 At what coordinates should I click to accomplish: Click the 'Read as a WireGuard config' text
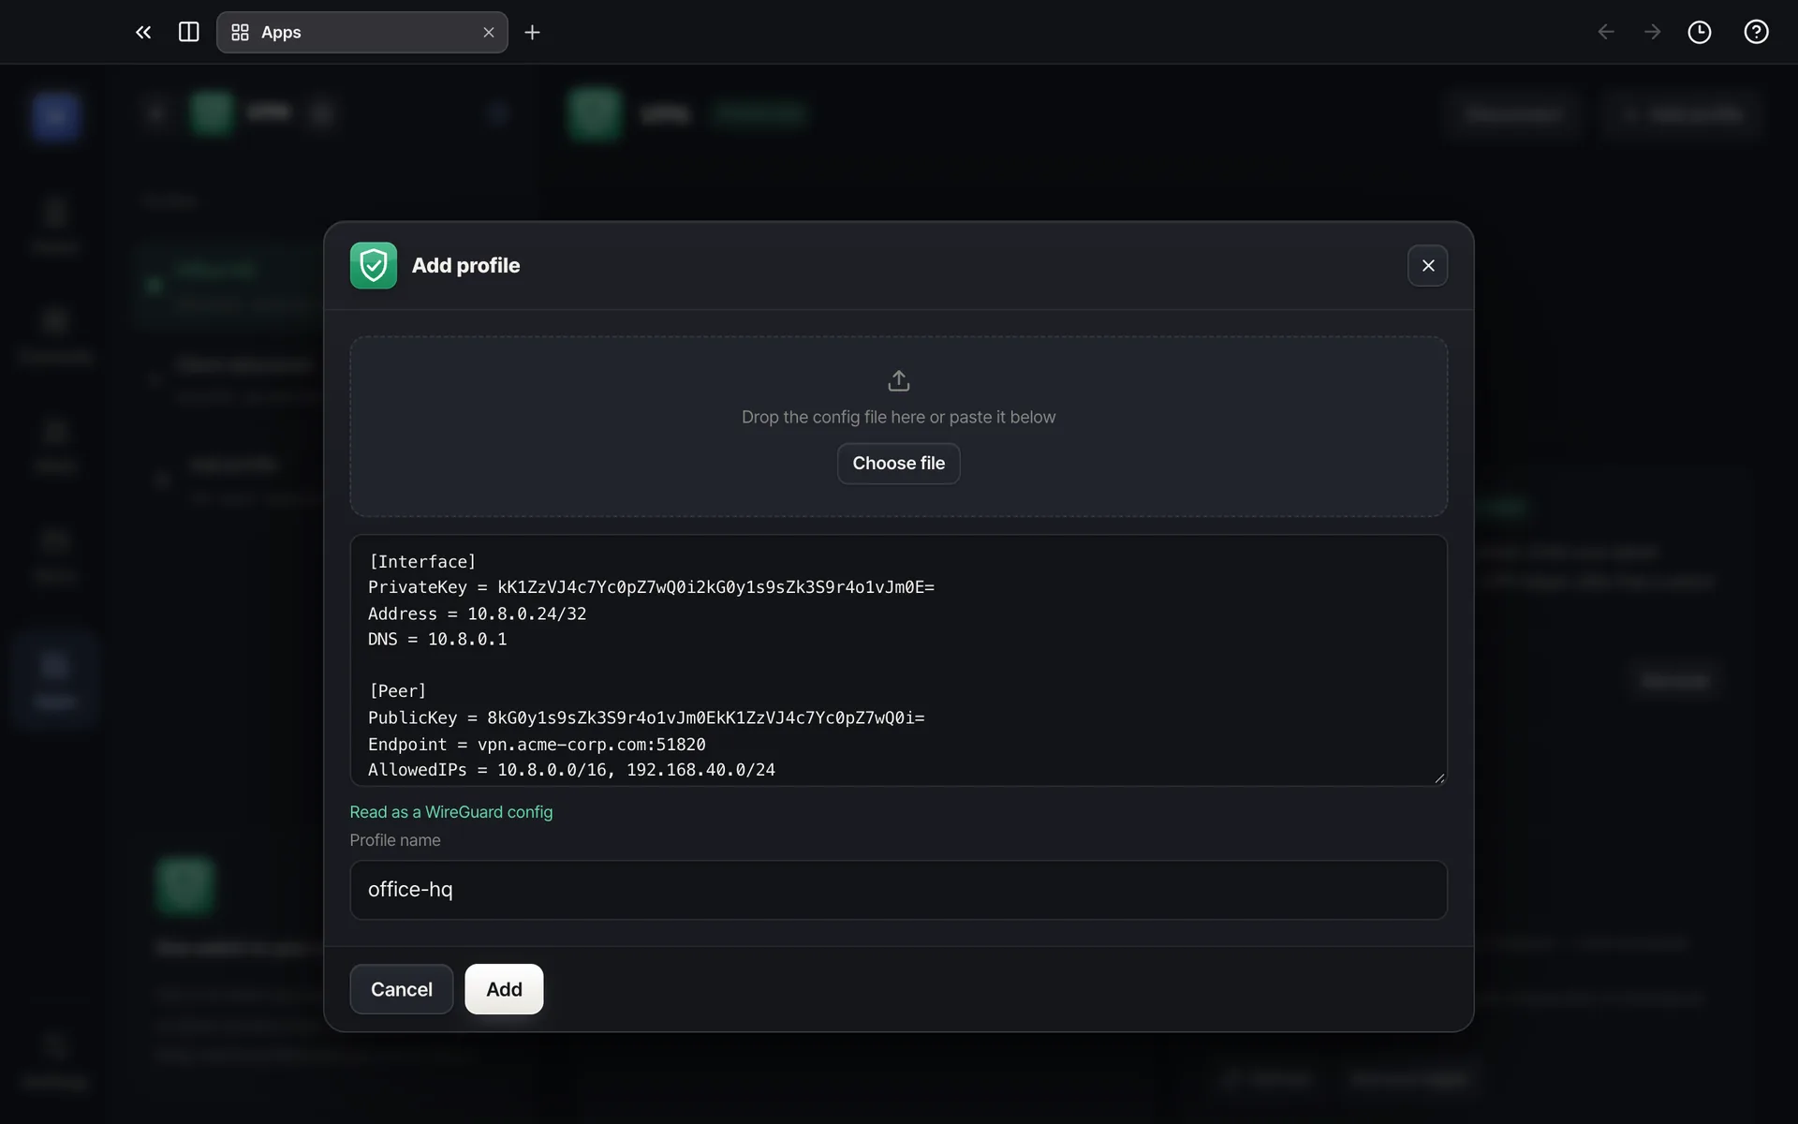tap(450, 812)
